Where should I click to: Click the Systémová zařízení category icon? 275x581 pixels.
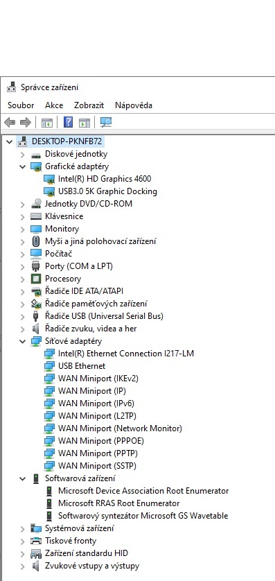36,528
